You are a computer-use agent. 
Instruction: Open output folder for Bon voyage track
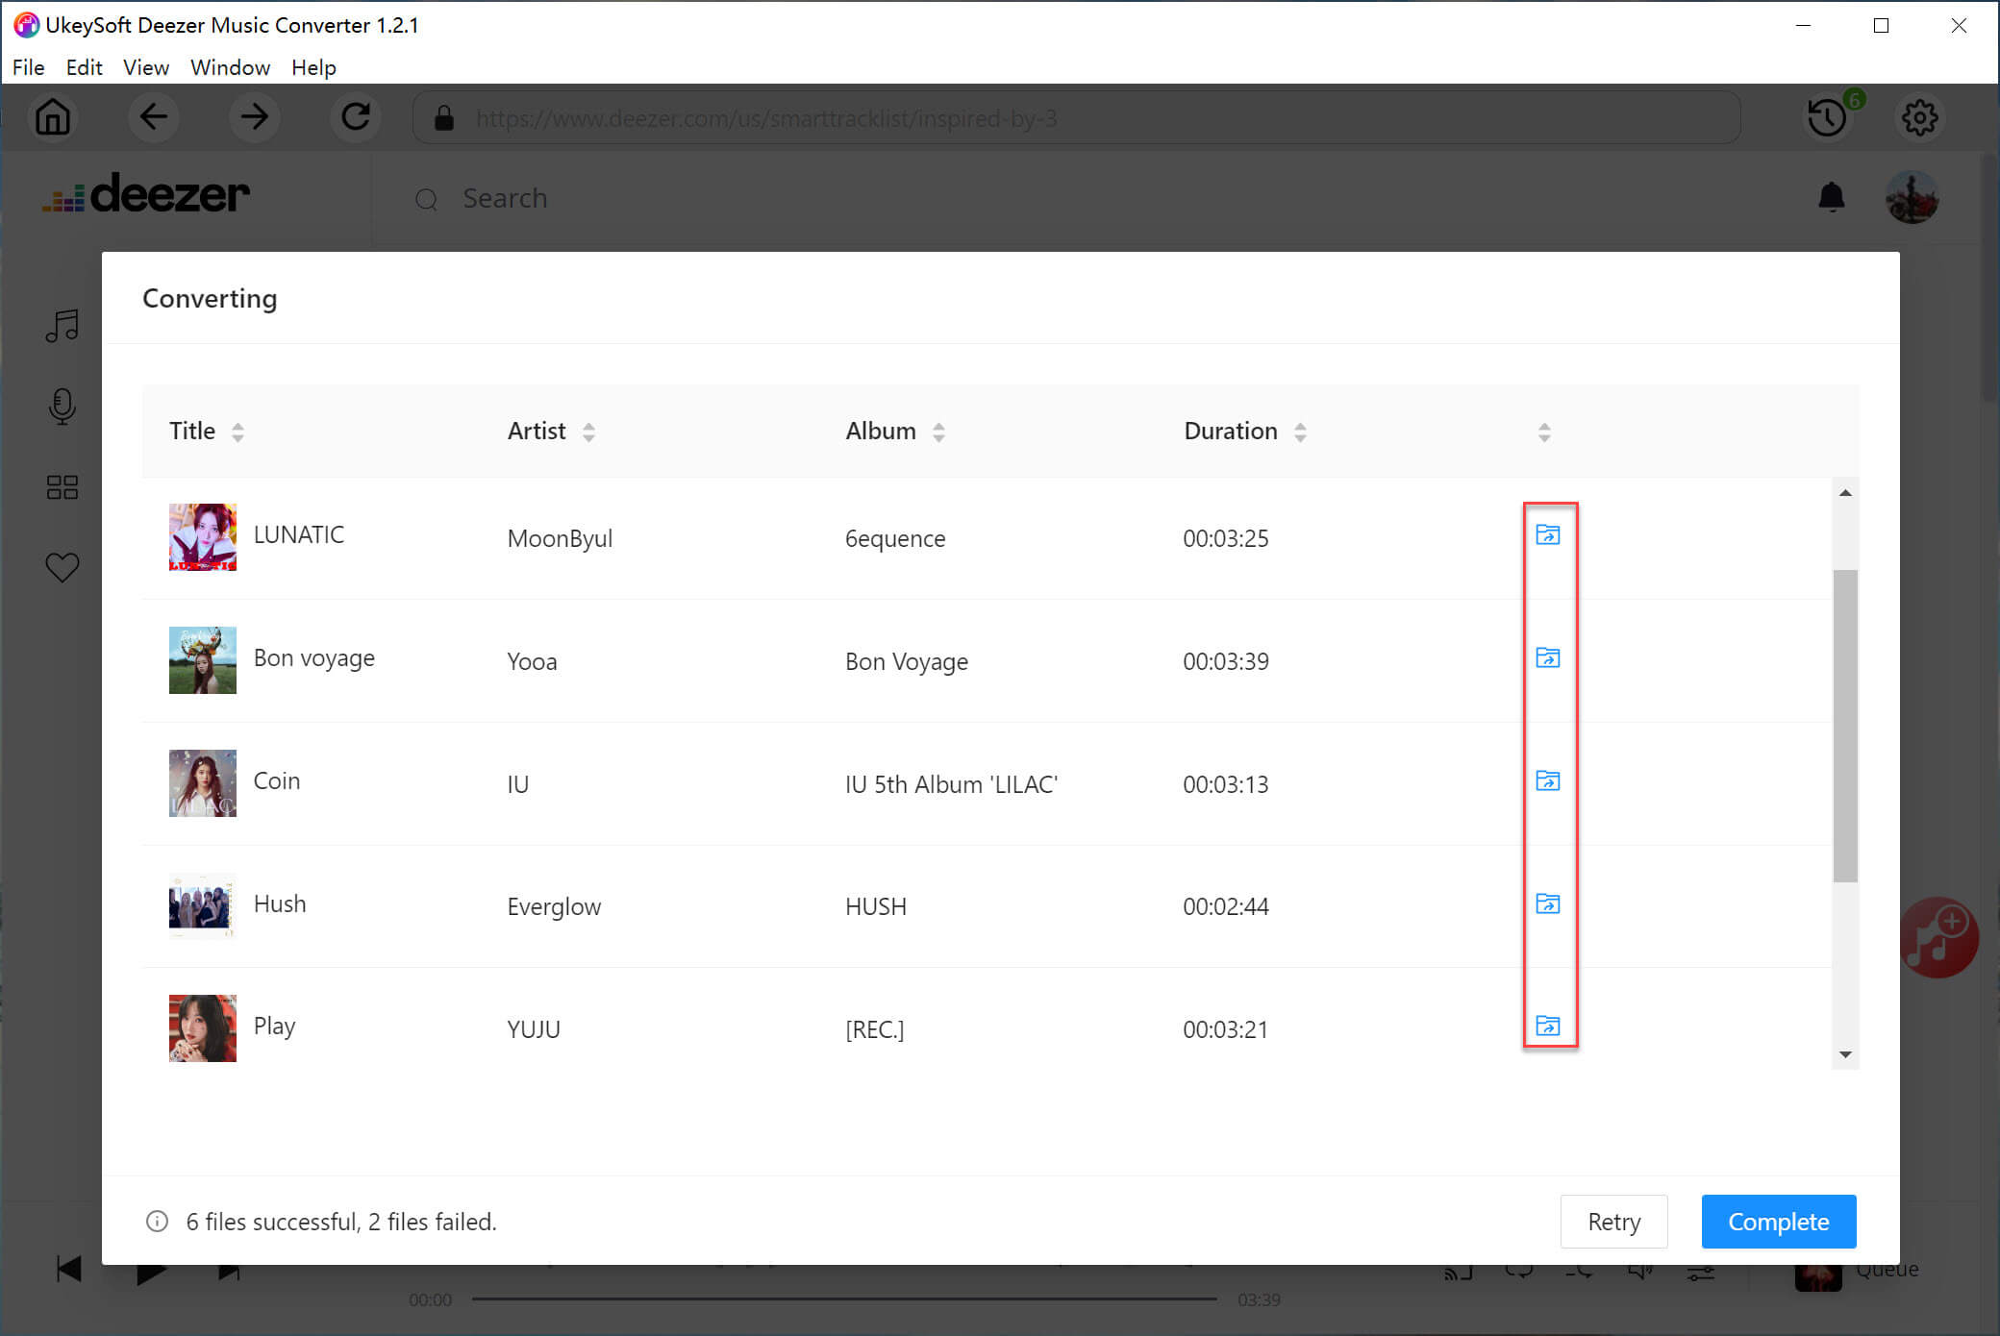(x=1547, y=657)
